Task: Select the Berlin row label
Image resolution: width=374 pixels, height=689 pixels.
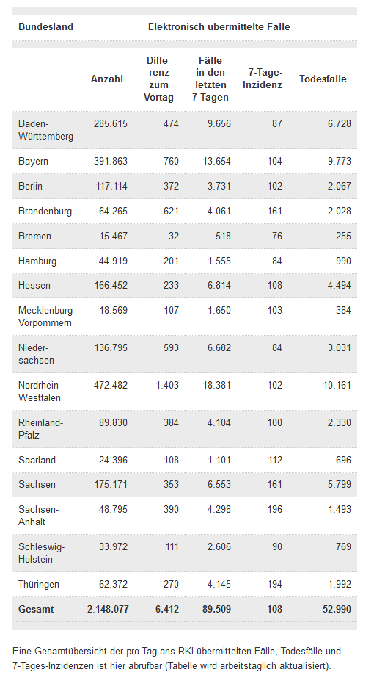Action: 30,187
